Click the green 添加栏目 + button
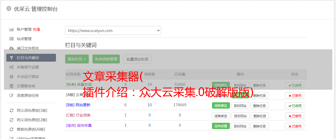The image size is (336, 139). pyautogui.click(x=77, y=59)
